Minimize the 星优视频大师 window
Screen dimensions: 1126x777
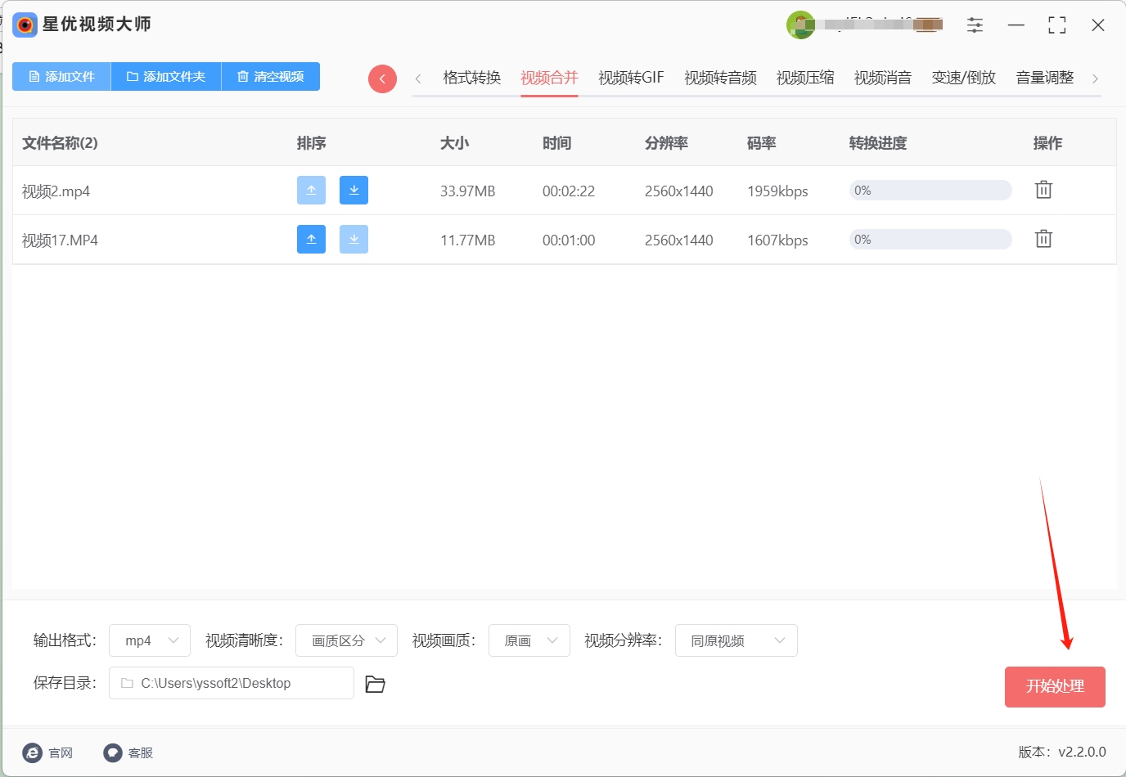[x=1016, y=25]
